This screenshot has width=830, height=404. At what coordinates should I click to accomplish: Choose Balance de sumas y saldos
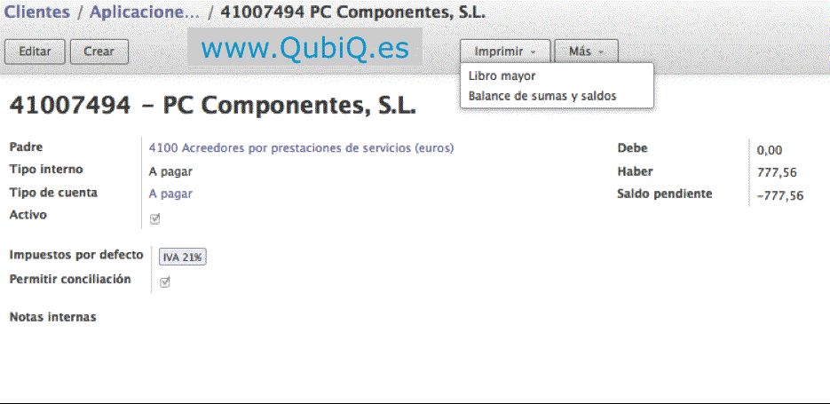pyautogui.click(x=541, y=96)
